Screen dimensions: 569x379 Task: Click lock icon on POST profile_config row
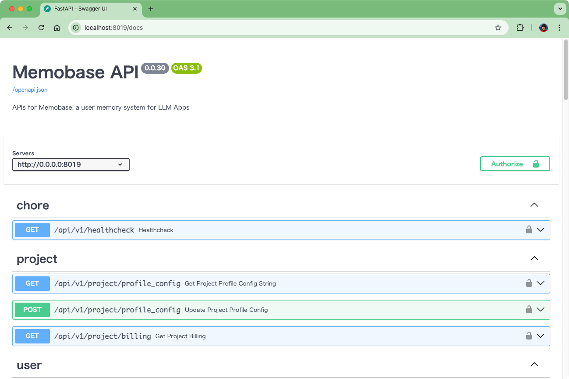[x=529, y=309]
